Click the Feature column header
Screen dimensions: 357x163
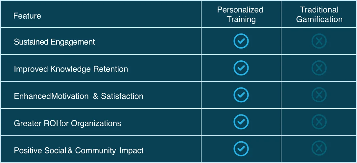[x=27, y=16]
